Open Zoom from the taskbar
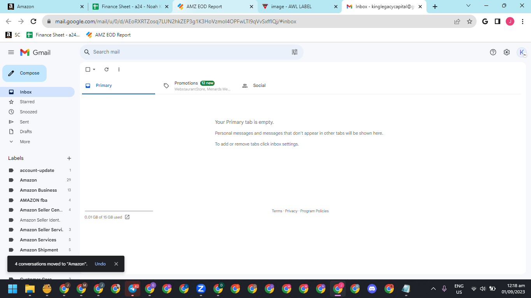This screenshot has width=531, height=298. tap(201, 289)
